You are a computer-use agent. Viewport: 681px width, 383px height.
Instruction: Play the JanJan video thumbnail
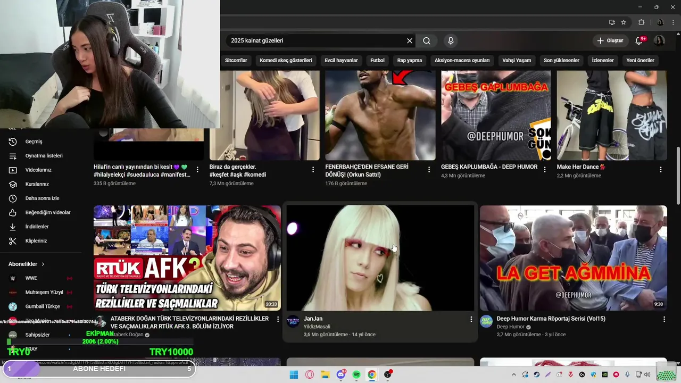point(380,258)
